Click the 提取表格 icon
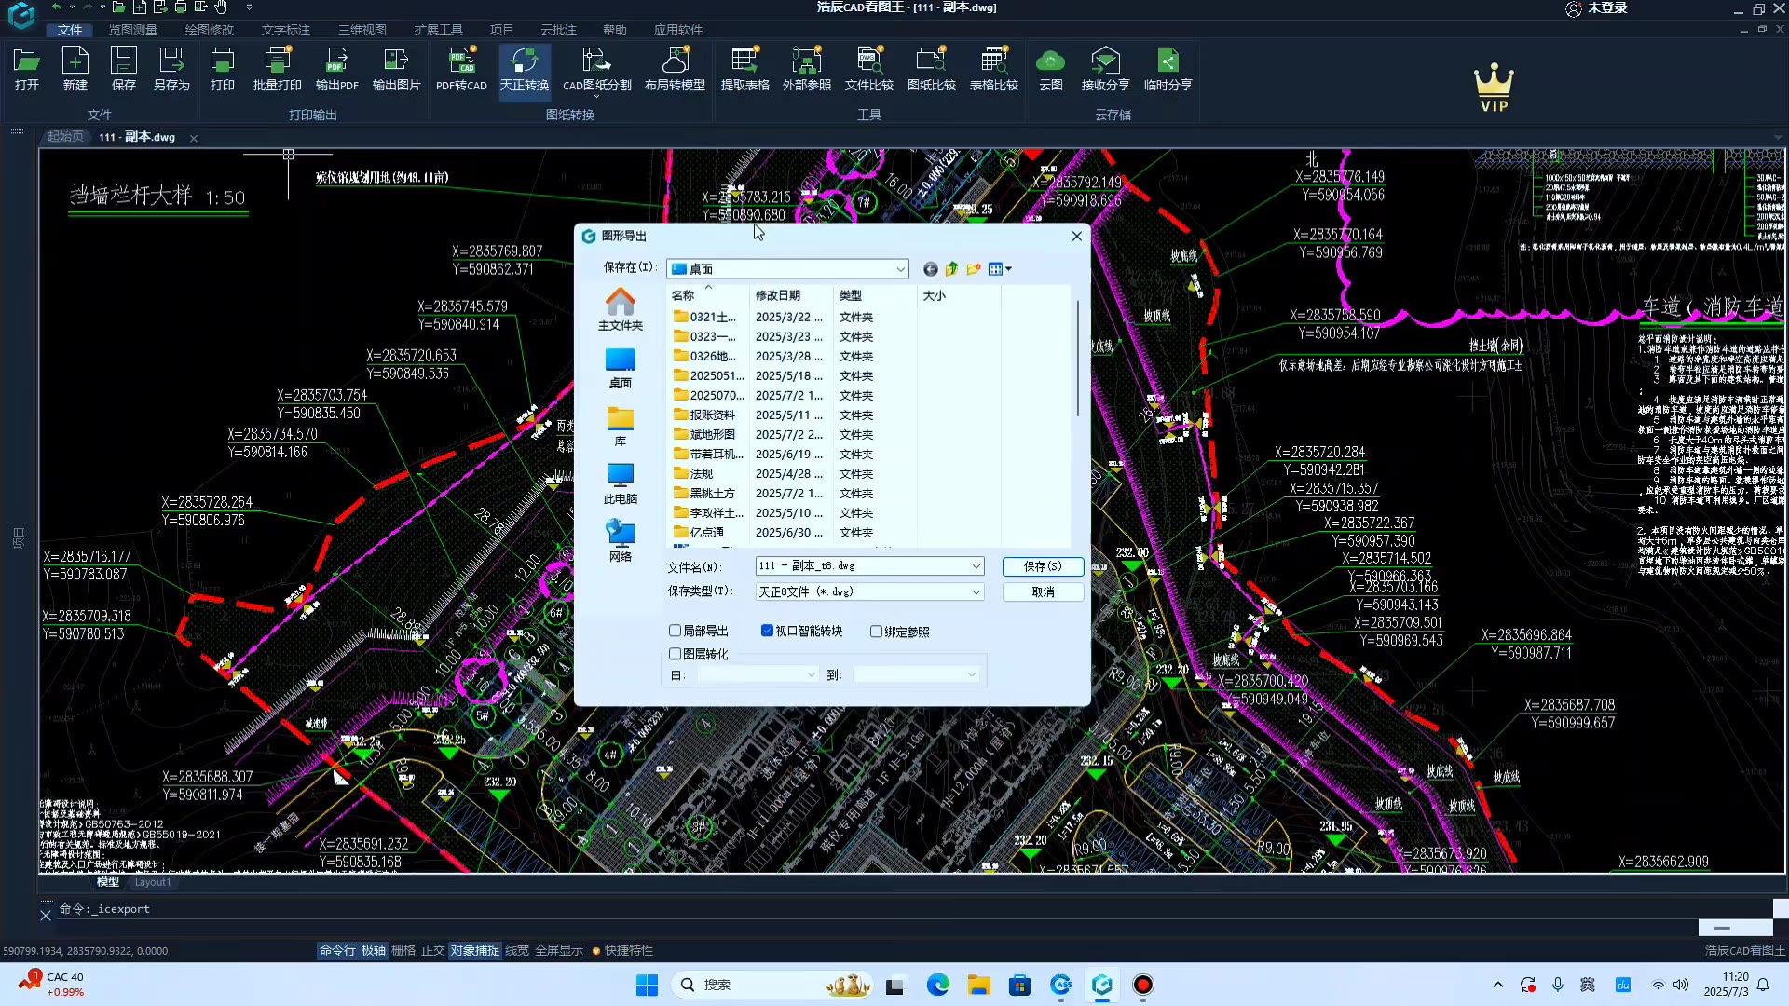The image size is (1789, 1006). [744, 69]
